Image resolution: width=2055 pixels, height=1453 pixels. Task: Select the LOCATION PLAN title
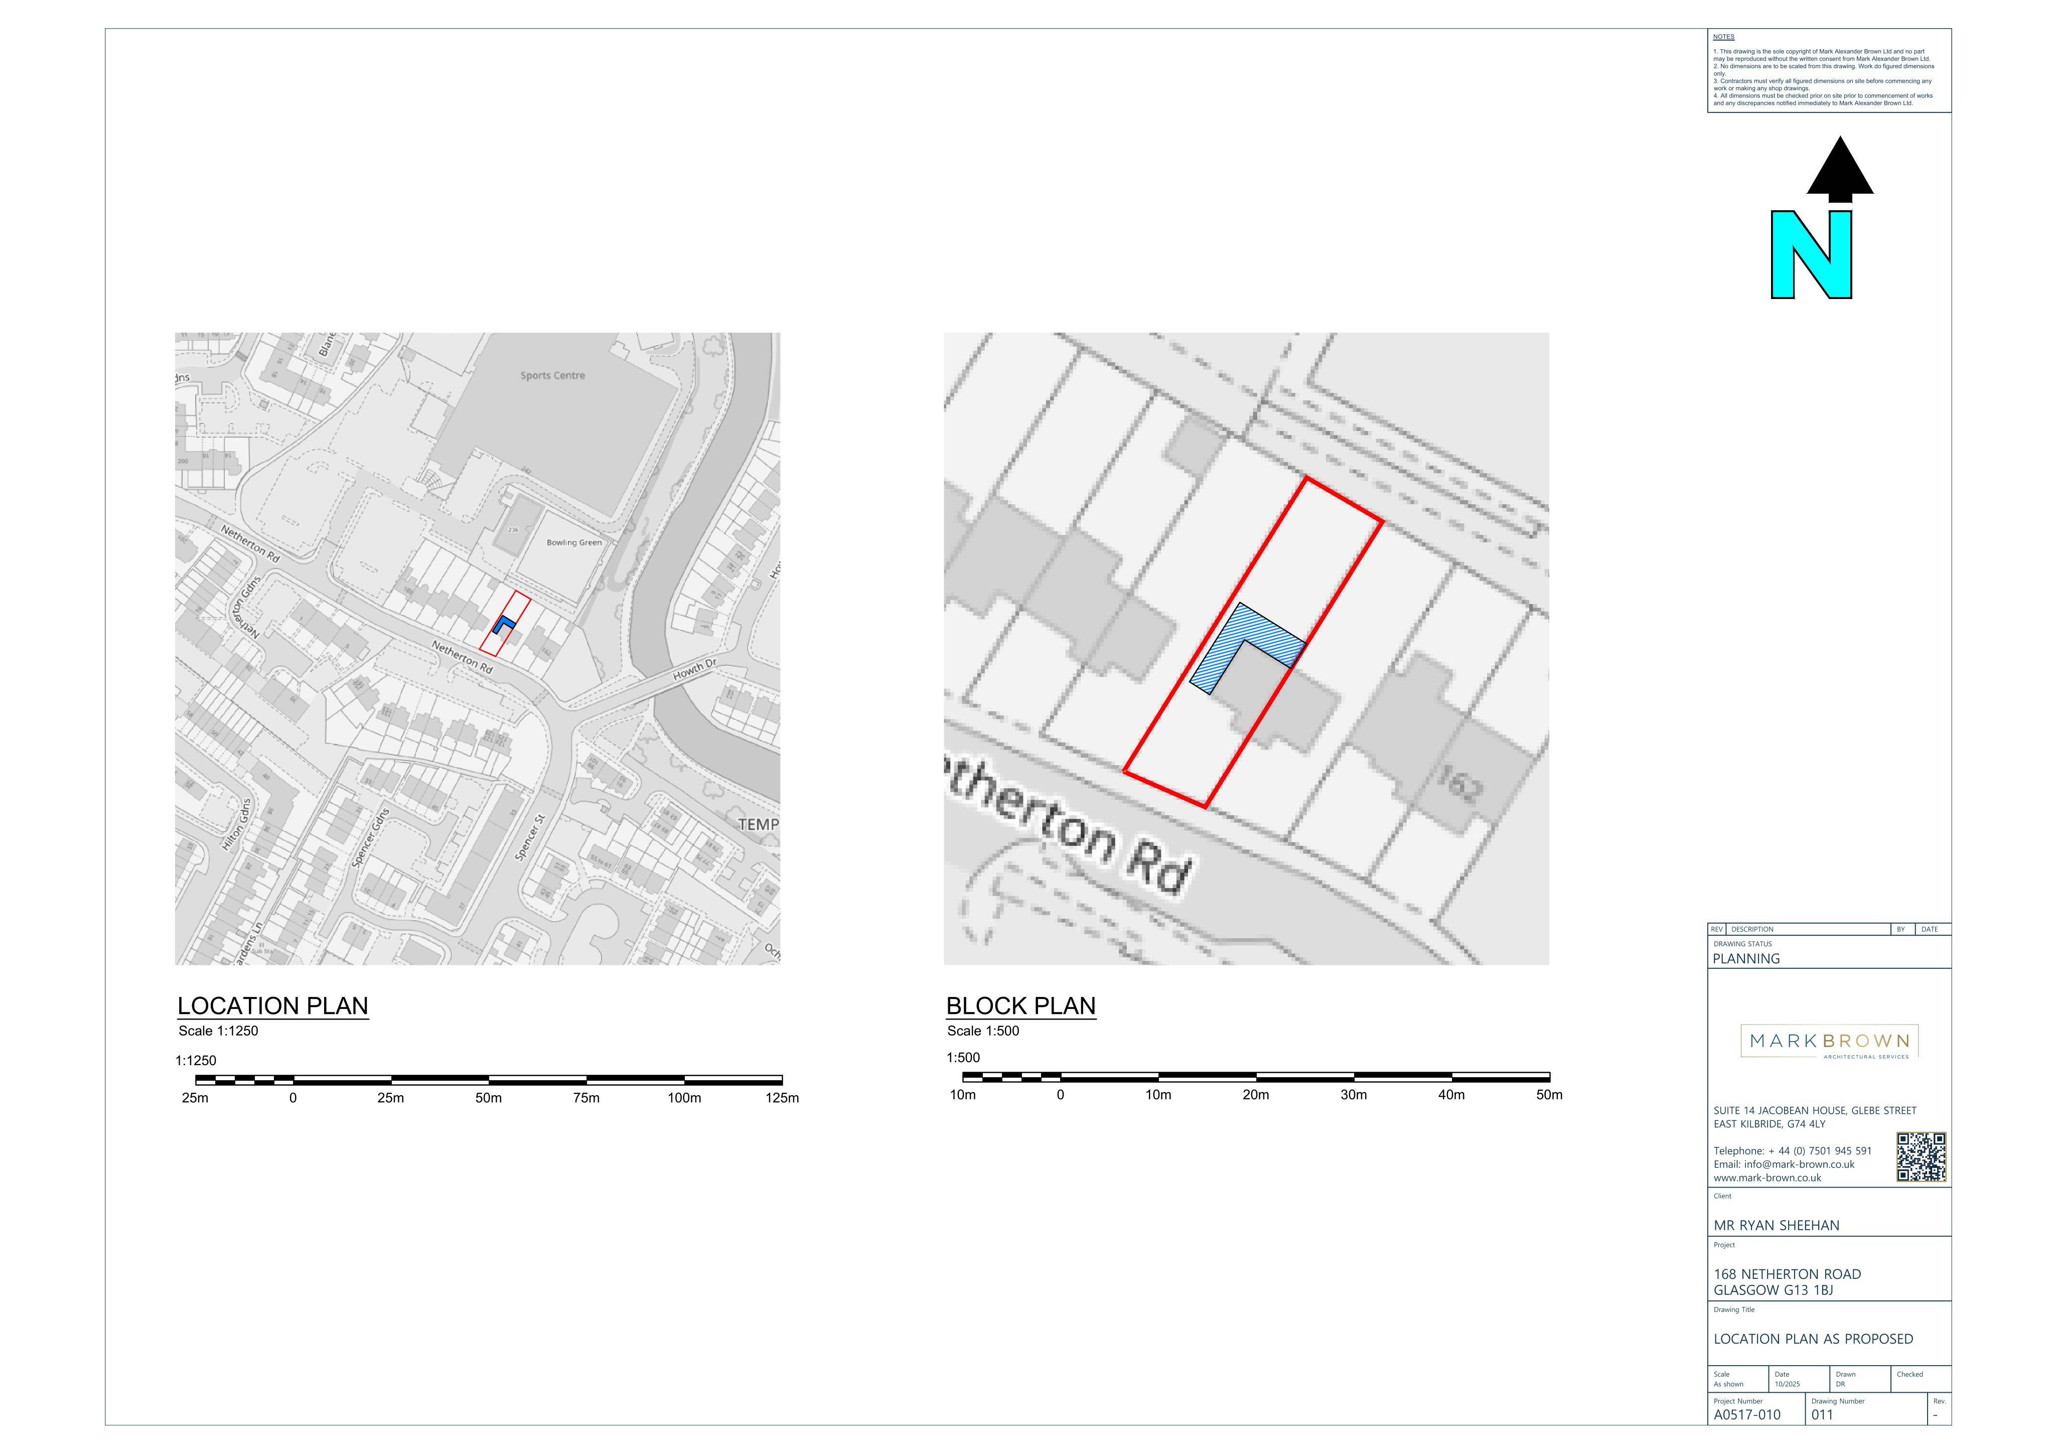click(x=273, y=1005)
